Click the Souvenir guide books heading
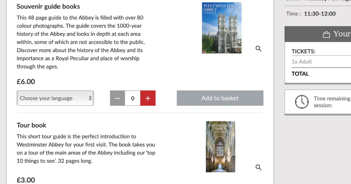This screenshot has width=351, height=184. 48,6
